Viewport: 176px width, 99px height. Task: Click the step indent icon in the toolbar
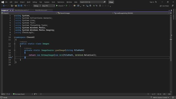[x=87, y=6]
